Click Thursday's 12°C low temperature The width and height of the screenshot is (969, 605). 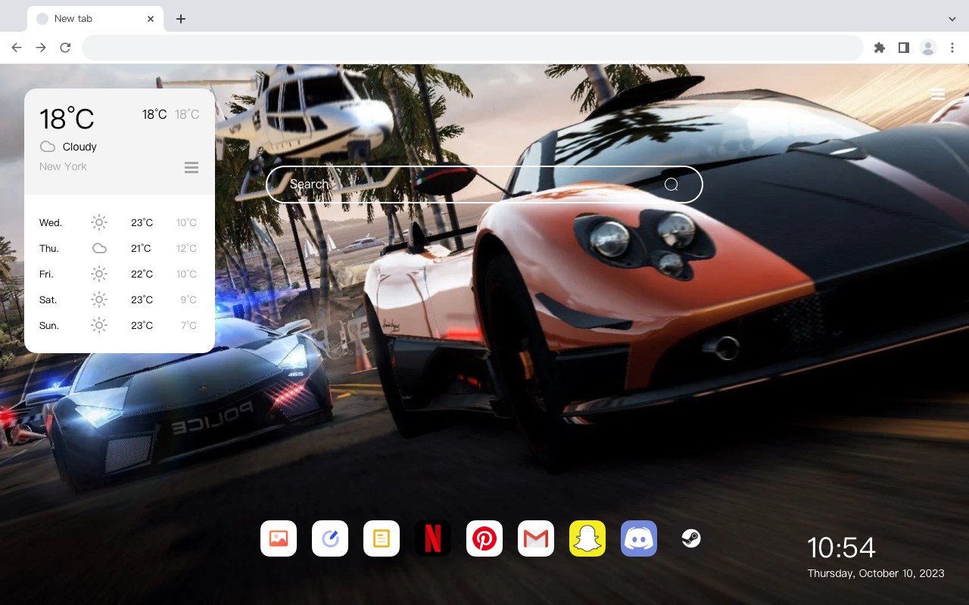pyautogui.click(x=186, y=248)
